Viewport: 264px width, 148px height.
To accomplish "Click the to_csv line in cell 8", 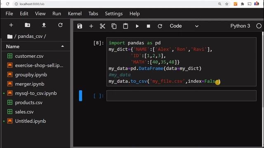I will point(165,81).
